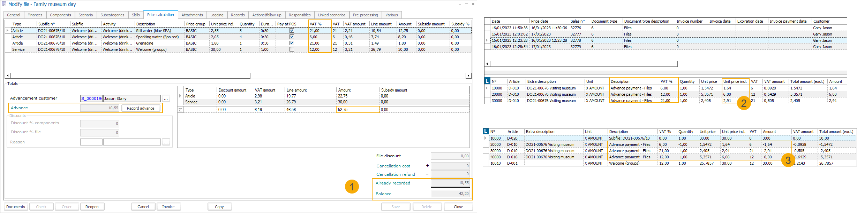Click L icon of the Subfile invoice grid
The width and height of the screenshot is (857, 213).
coord(486,132)
